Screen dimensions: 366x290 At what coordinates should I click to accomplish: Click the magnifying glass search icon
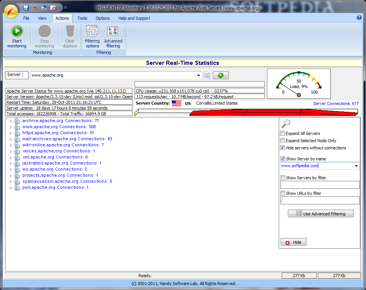286,124
